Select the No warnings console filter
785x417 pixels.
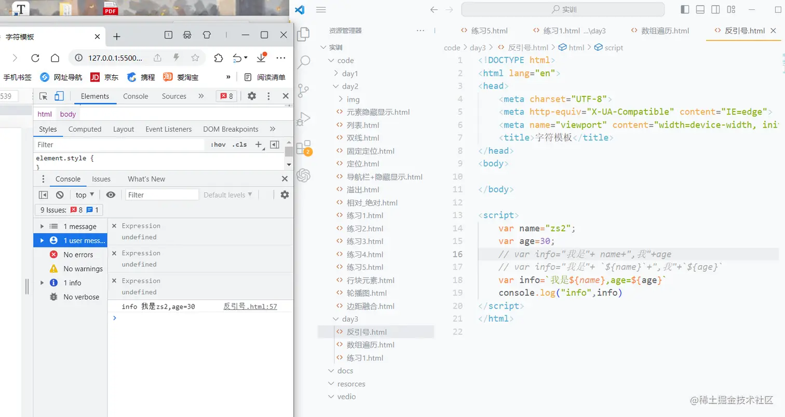coord(76,269)
